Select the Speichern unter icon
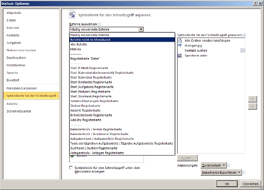The height and width of the screenshot is (190, 264). click(180, 56)
